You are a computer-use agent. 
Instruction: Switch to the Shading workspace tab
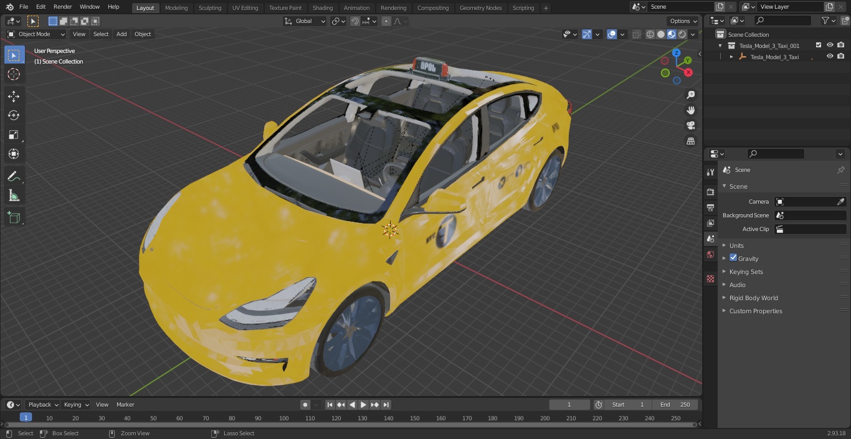pyautogui.click(x=323, y=7)
